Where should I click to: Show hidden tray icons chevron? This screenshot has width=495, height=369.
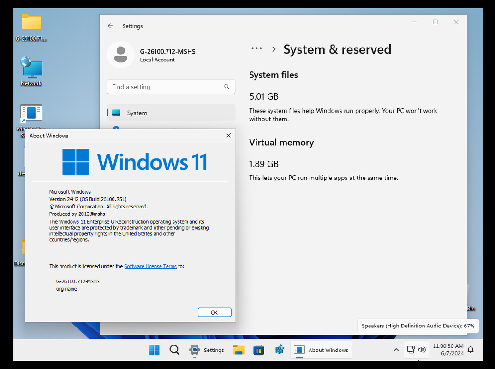[396, 350]
